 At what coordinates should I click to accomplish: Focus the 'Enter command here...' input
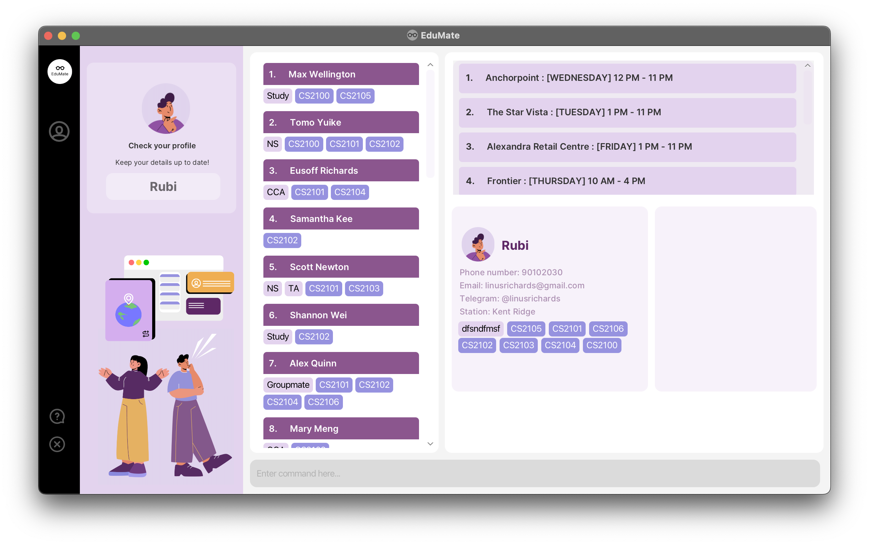534,473
